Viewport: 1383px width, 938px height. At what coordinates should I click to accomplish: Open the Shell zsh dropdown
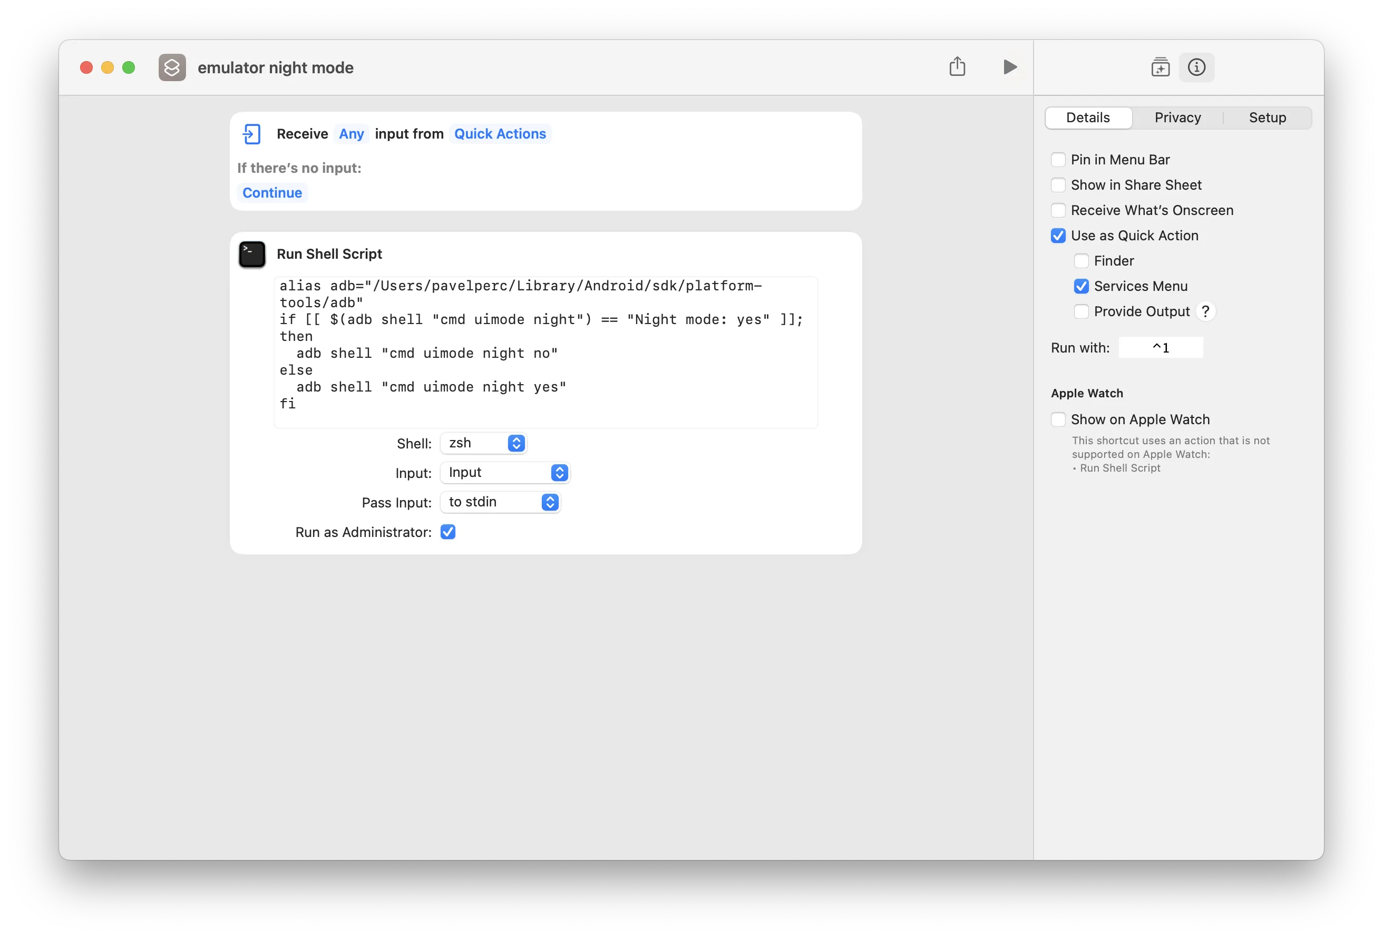point(483,443)
